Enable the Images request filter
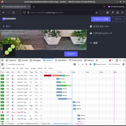This screenshot has width=126, height=126. pyautogui.click(x=33, y=68)
